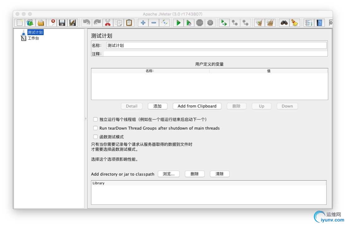Open Search with binoculars icon
The width and height of the screenshot is (346, 225).
click(x=284, y=23)
